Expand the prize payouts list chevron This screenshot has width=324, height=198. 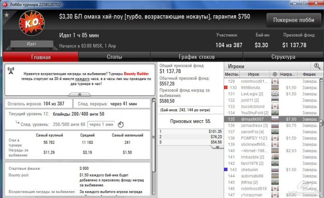pos(217,147)
